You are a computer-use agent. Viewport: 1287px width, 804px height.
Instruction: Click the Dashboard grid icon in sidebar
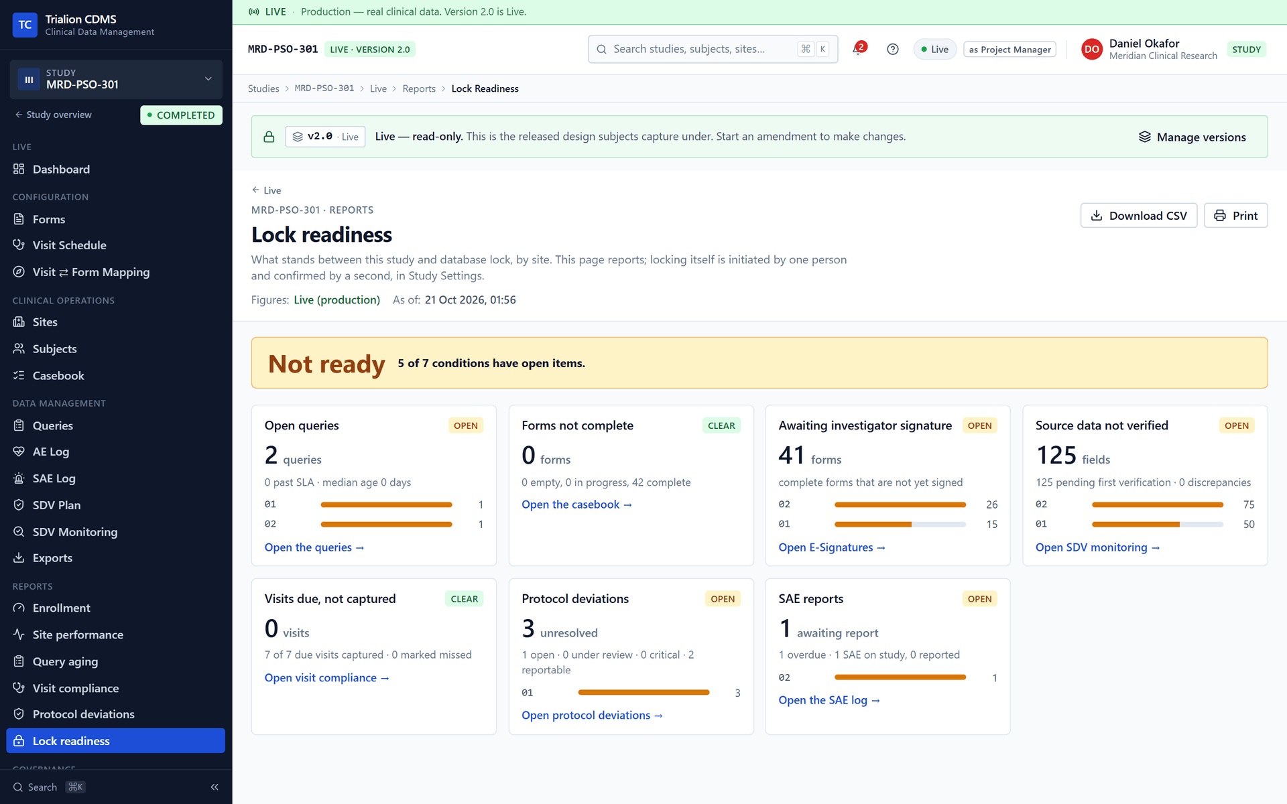[19, 170]
